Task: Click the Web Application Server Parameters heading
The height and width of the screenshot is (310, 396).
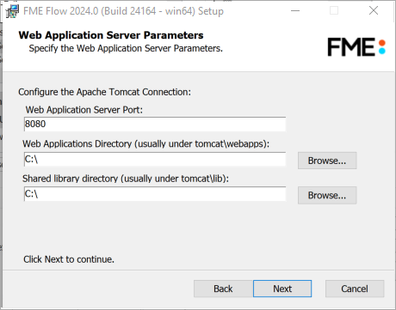Action: point(111,35)
